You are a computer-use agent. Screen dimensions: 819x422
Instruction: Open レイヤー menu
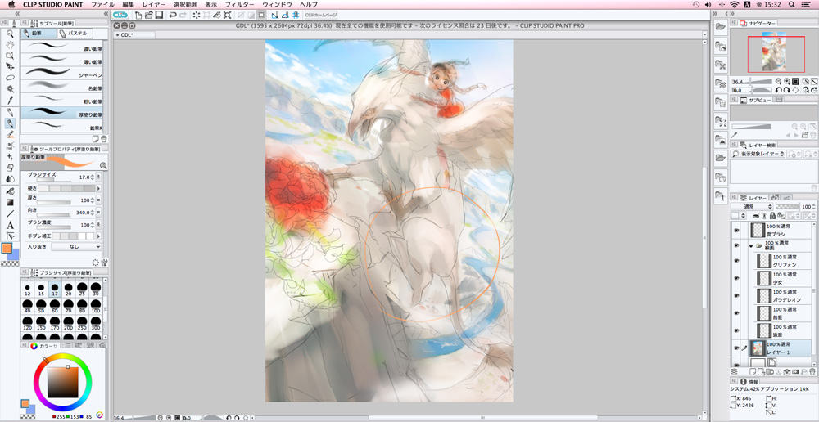click(154, 4)
